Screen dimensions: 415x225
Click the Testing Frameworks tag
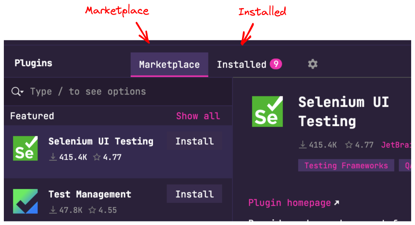[x=345, y=165]
